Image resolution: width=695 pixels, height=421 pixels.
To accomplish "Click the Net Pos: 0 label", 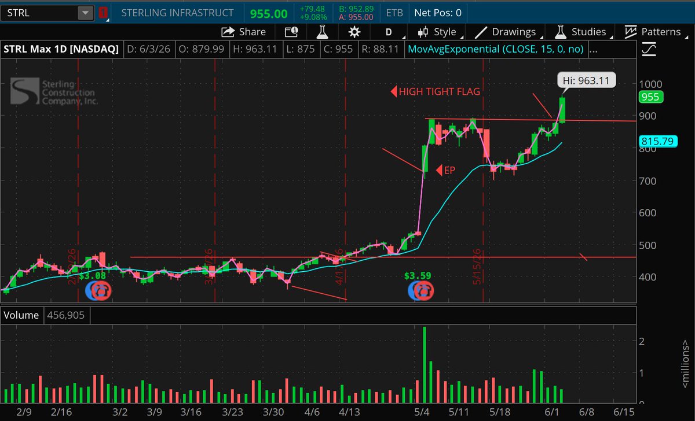I will tap(438, 12).
